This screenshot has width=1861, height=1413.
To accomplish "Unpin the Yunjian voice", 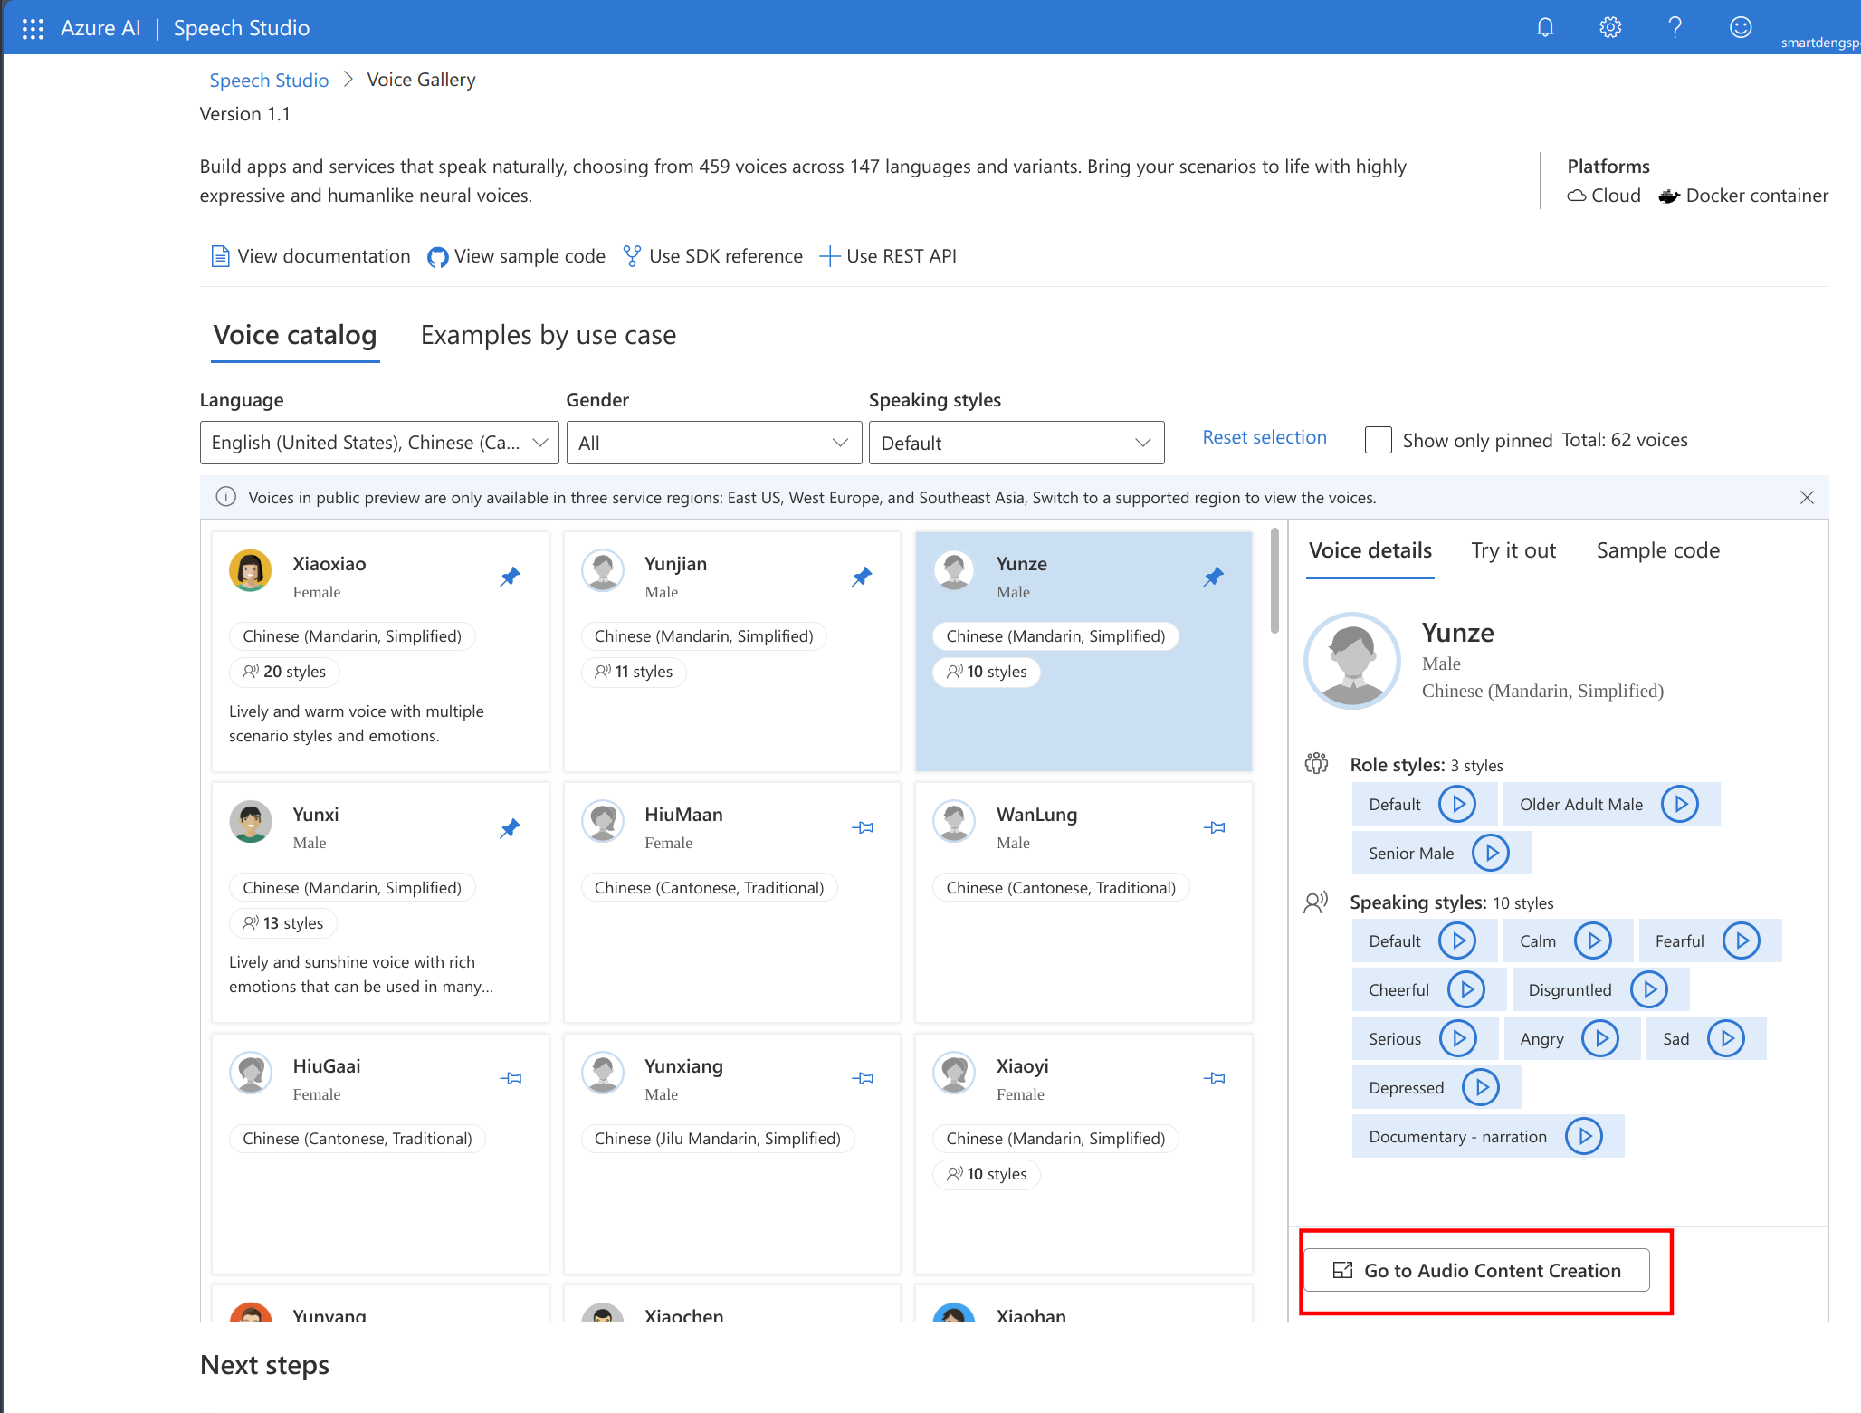I will 862,577.
